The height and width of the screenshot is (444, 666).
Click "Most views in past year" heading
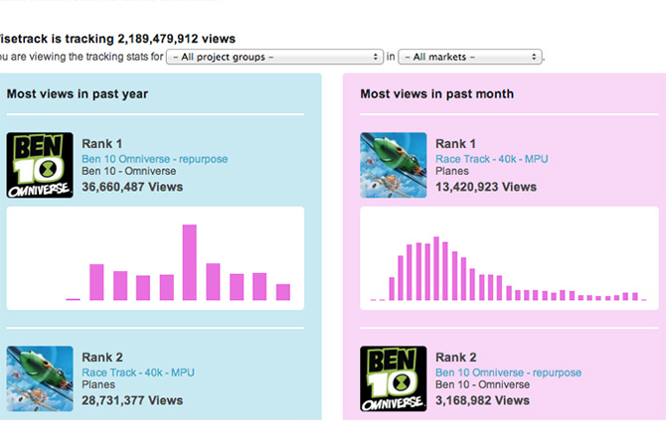(x=78, y=94)
